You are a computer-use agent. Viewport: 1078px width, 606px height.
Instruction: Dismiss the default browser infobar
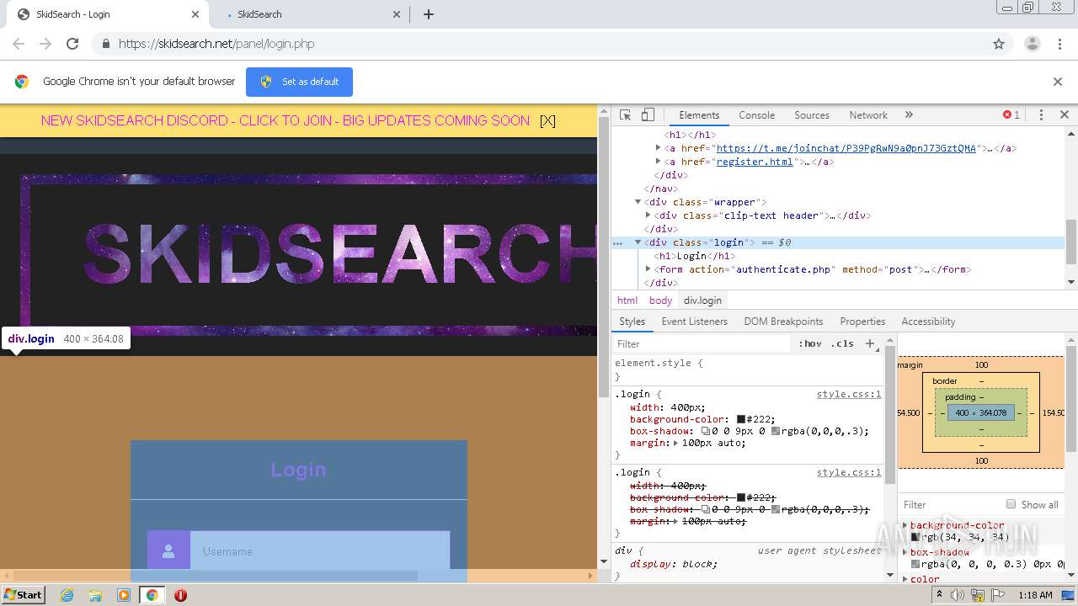tap(1058, 82)
